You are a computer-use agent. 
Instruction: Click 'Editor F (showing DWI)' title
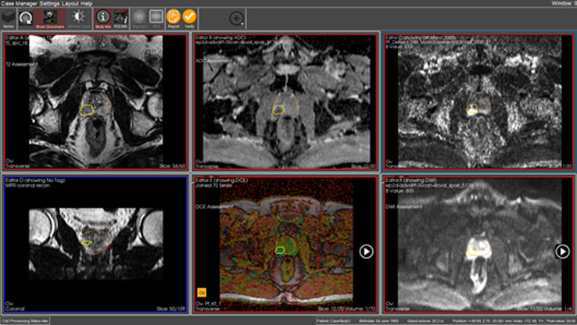pos(412,180)
